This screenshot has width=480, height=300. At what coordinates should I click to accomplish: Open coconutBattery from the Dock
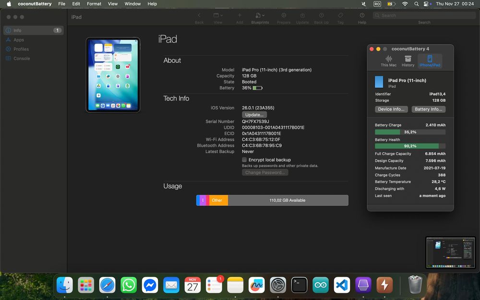pos(384,285)
